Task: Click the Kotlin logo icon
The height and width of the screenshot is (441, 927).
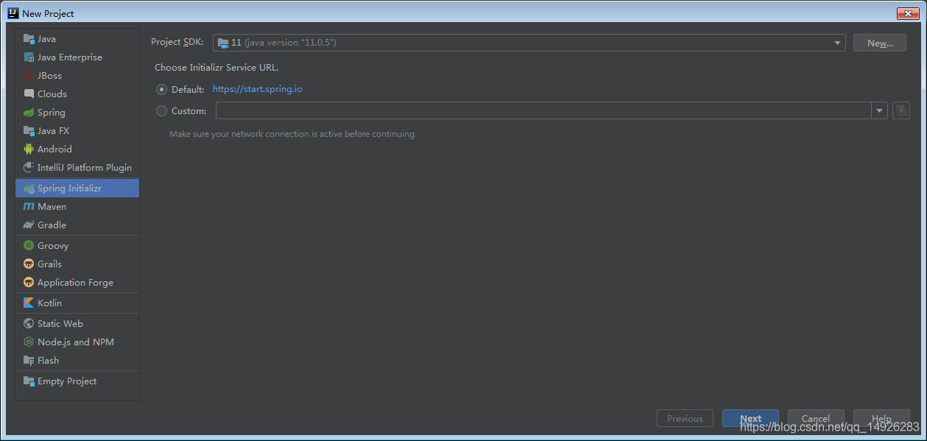Action: coord(29,303)
